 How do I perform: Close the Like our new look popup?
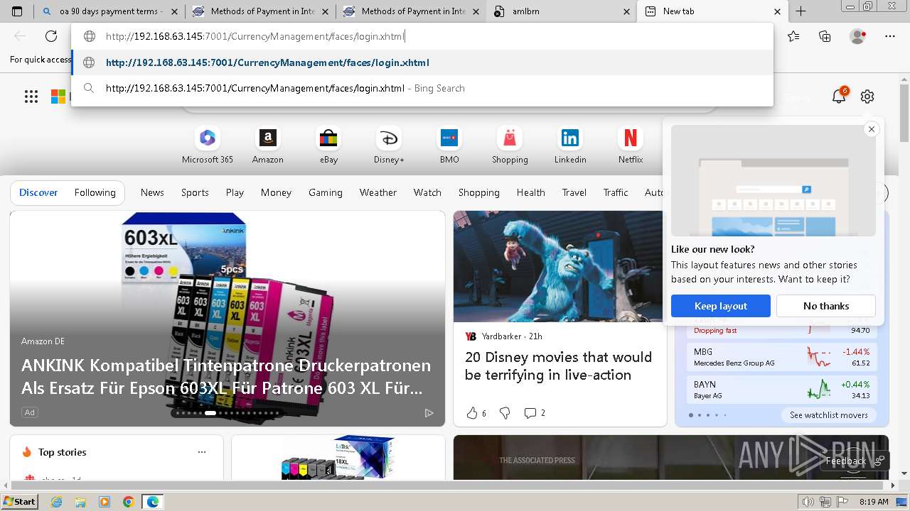(x=871, y=129)
